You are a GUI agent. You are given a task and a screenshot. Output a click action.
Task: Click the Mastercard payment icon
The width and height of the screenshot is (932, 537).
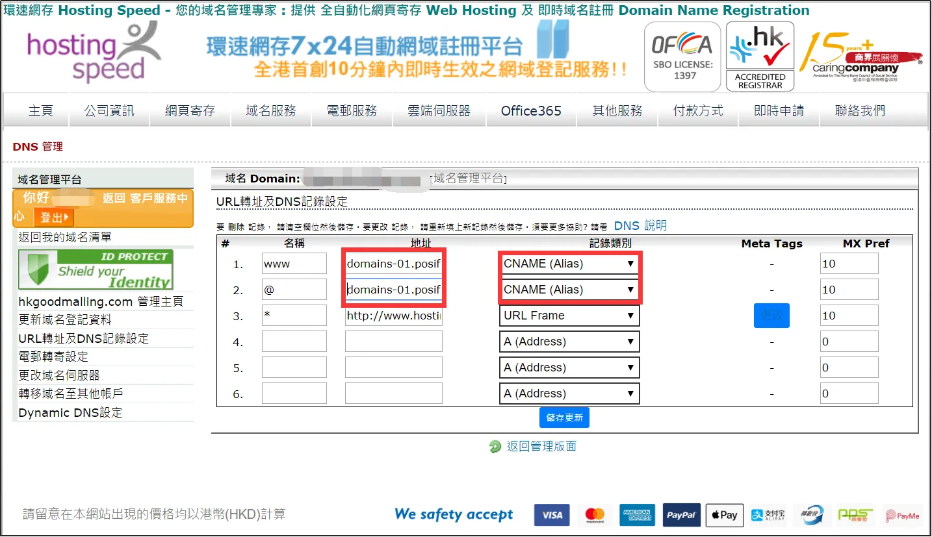(x=595, y=515)
